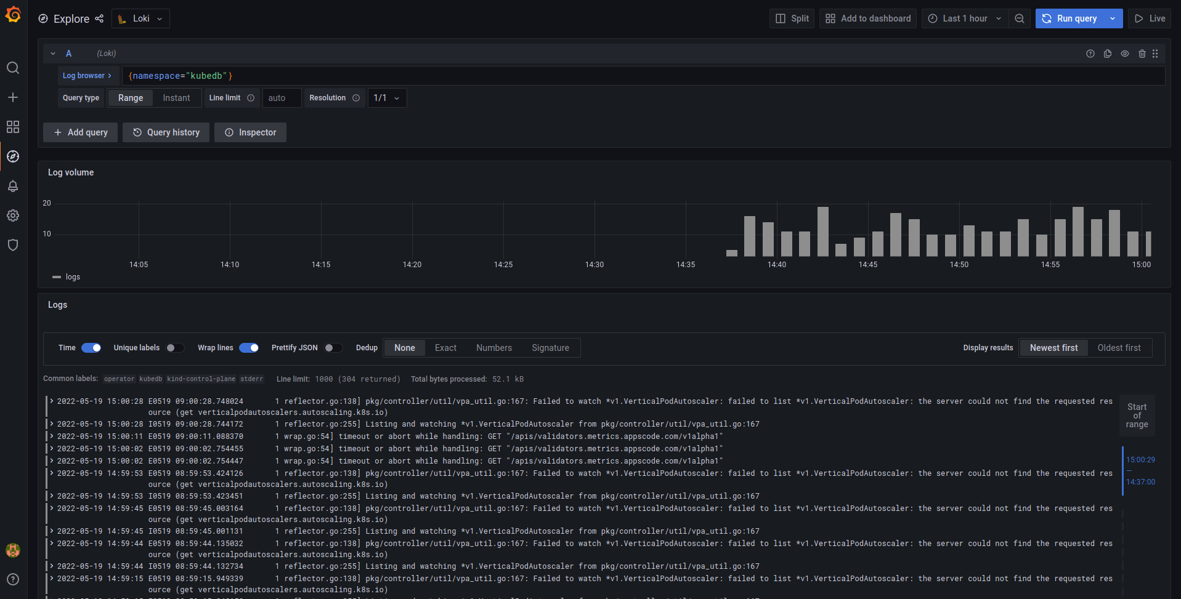This screenshot has width=1181, height=599.
Task: Delete query A with trash icon
Action: (x=1142, y=54)
